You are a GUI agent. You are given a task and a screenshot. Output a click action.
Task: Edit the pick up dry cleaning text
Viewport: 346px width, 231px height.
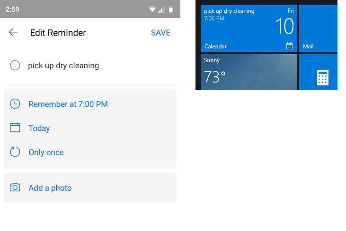coord(63,65)
